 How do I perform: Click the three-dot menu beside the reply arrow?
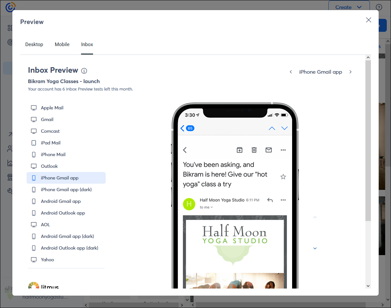coord(283,200)
